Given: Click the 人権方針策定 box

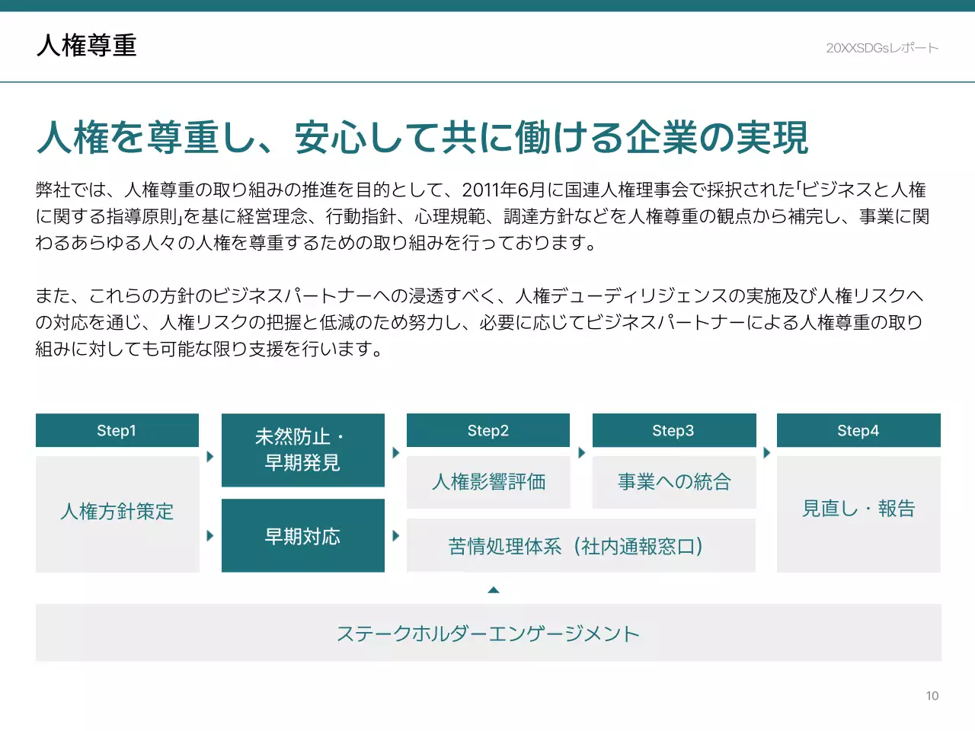Looking at the screenshot, I should point(117,512).
